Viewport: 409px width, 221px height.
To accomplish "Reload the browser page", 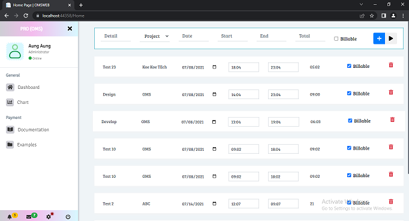I will tap(26, 16).
